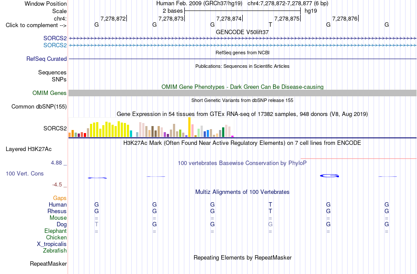Viewport: 417px width, 274px height.
Task: Click '100 vertebrates Basewise Conservation by PhyloP' title
Action: [242, 163]
